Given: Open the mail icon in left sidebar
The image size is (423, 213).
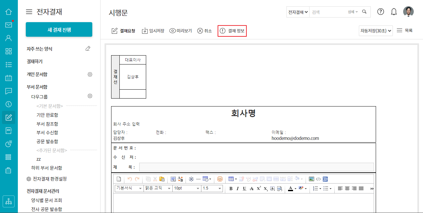Looking at the screenshot, I should pos(9,25).
